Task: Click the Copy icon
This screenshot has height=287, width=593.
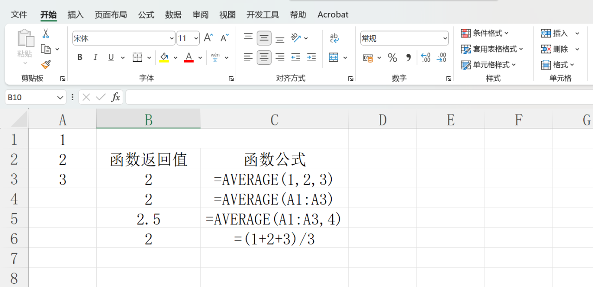Action: (x=45, y=49)
